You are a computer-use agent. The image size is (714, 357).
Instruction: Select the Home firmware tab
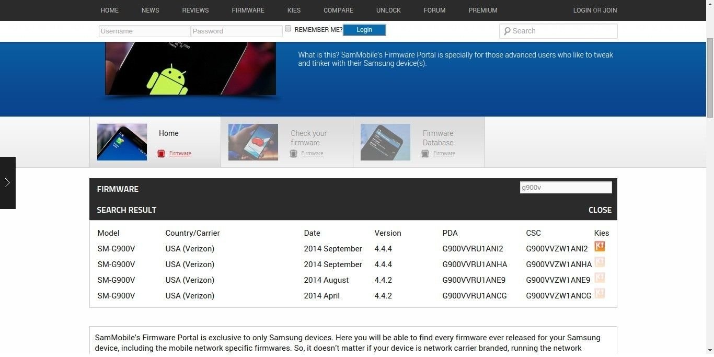[x=155, y=142]
